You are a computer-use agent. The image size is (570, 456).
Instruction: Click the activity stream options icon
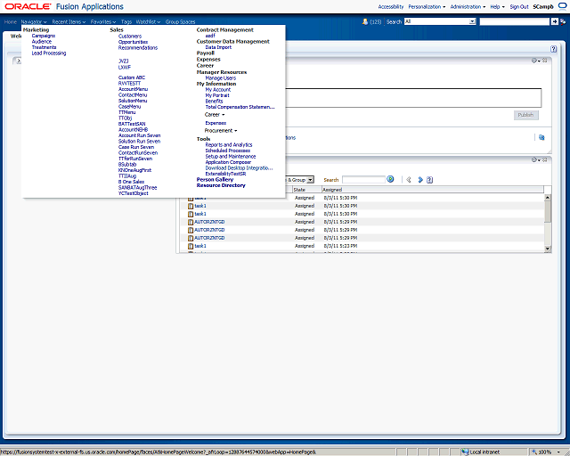(x=541, y=137)
